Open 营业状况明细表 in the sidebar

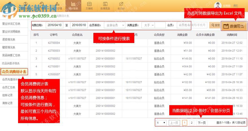(x=11, y=32)
